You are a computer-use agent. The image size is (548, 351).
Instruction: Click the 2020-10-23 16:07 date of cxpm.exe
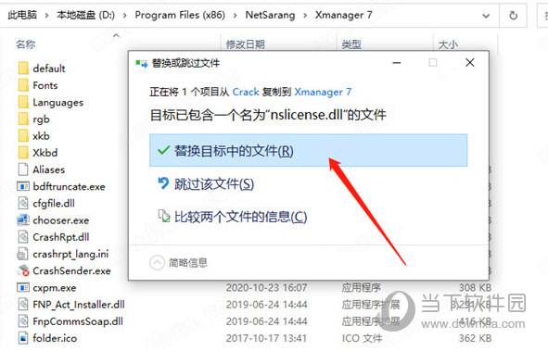pos(266,287)
